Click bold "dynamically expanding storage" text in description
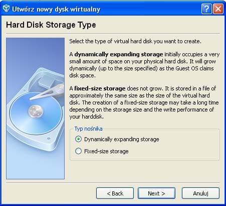Screen dimensions: 226x206 [119, 54]
